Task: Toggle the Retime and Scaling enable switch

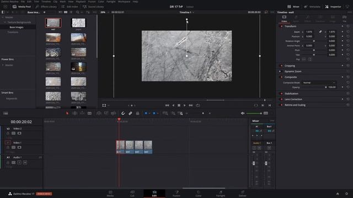Action: pyautogui.click(x=281, y=105)
